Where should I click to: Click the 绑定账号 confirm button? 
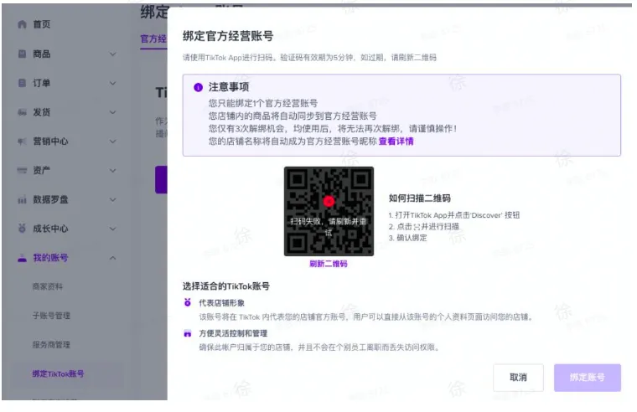click(587, 378)
